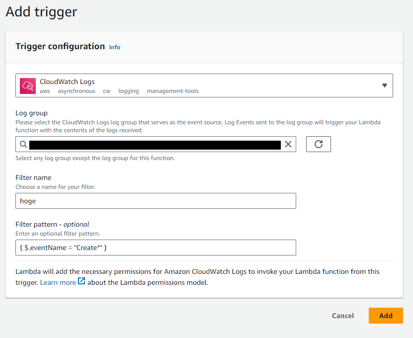Click the 'asynchronous' tag text
The width and height of the screenshot is (413, 338).
point(77,91)
